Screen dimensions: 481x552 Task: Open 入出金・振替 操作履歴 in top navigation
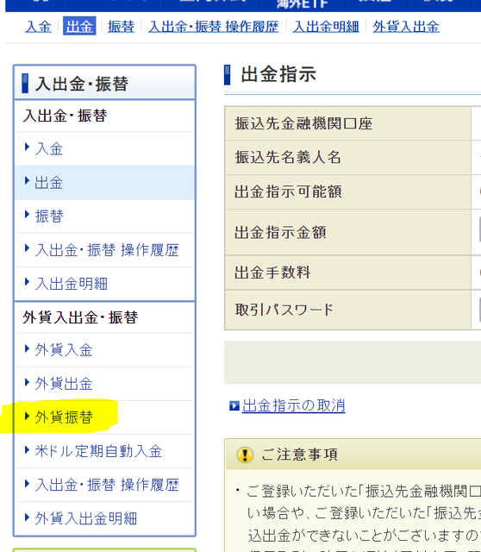[x=213, y=27]
